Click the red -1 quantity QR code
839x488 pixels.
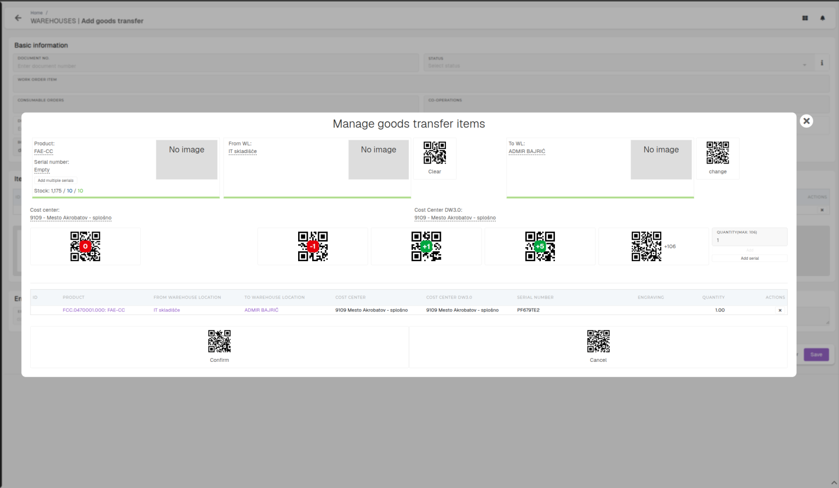(313, 246)
